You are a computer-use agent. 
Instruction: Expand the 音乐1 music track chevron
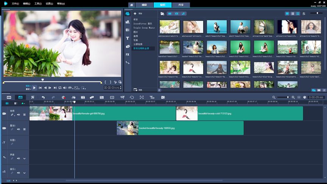pyautogui.click(x=25, y=173)
